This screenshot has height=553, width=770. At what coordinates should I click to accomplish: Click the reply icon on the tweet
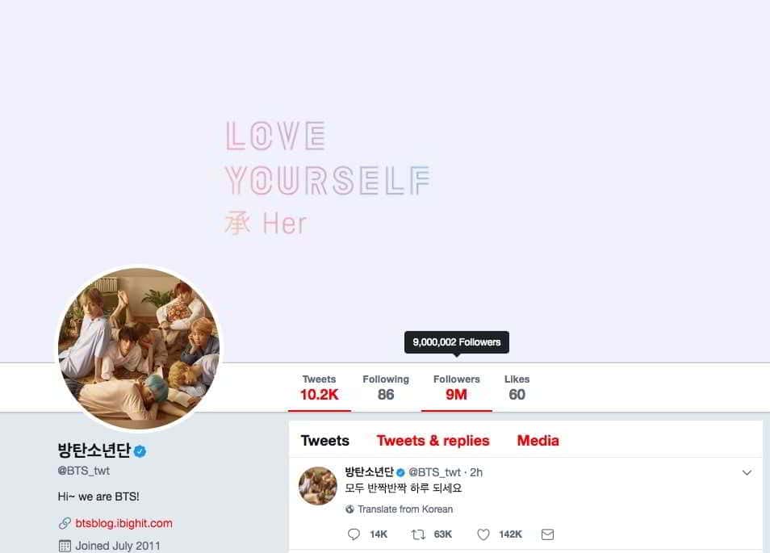(x=354, y=534)
